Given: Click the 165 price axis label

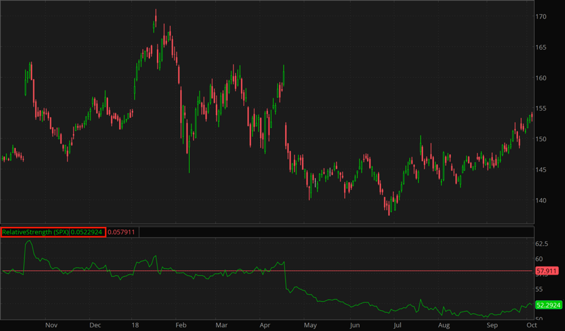Looking at the screenshot, I should point(542,48).
